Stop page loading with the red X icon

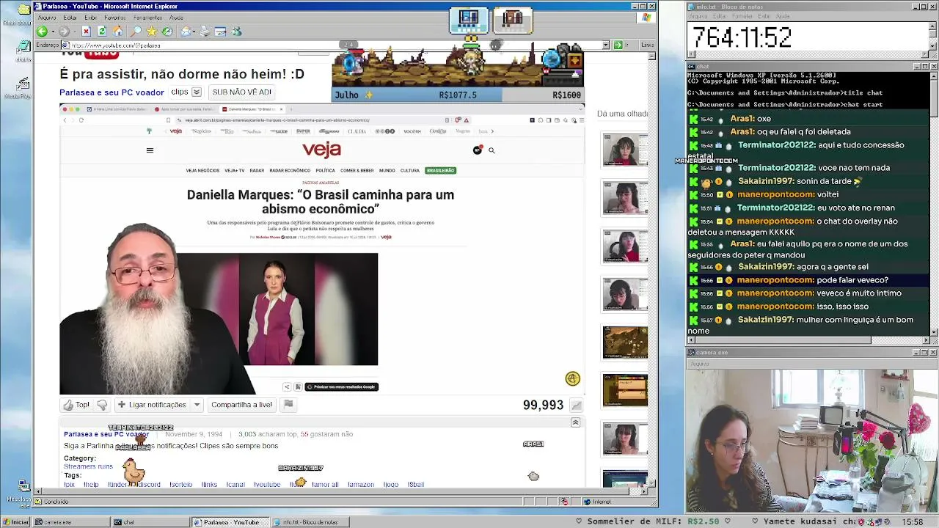click(x=86, y=32)
